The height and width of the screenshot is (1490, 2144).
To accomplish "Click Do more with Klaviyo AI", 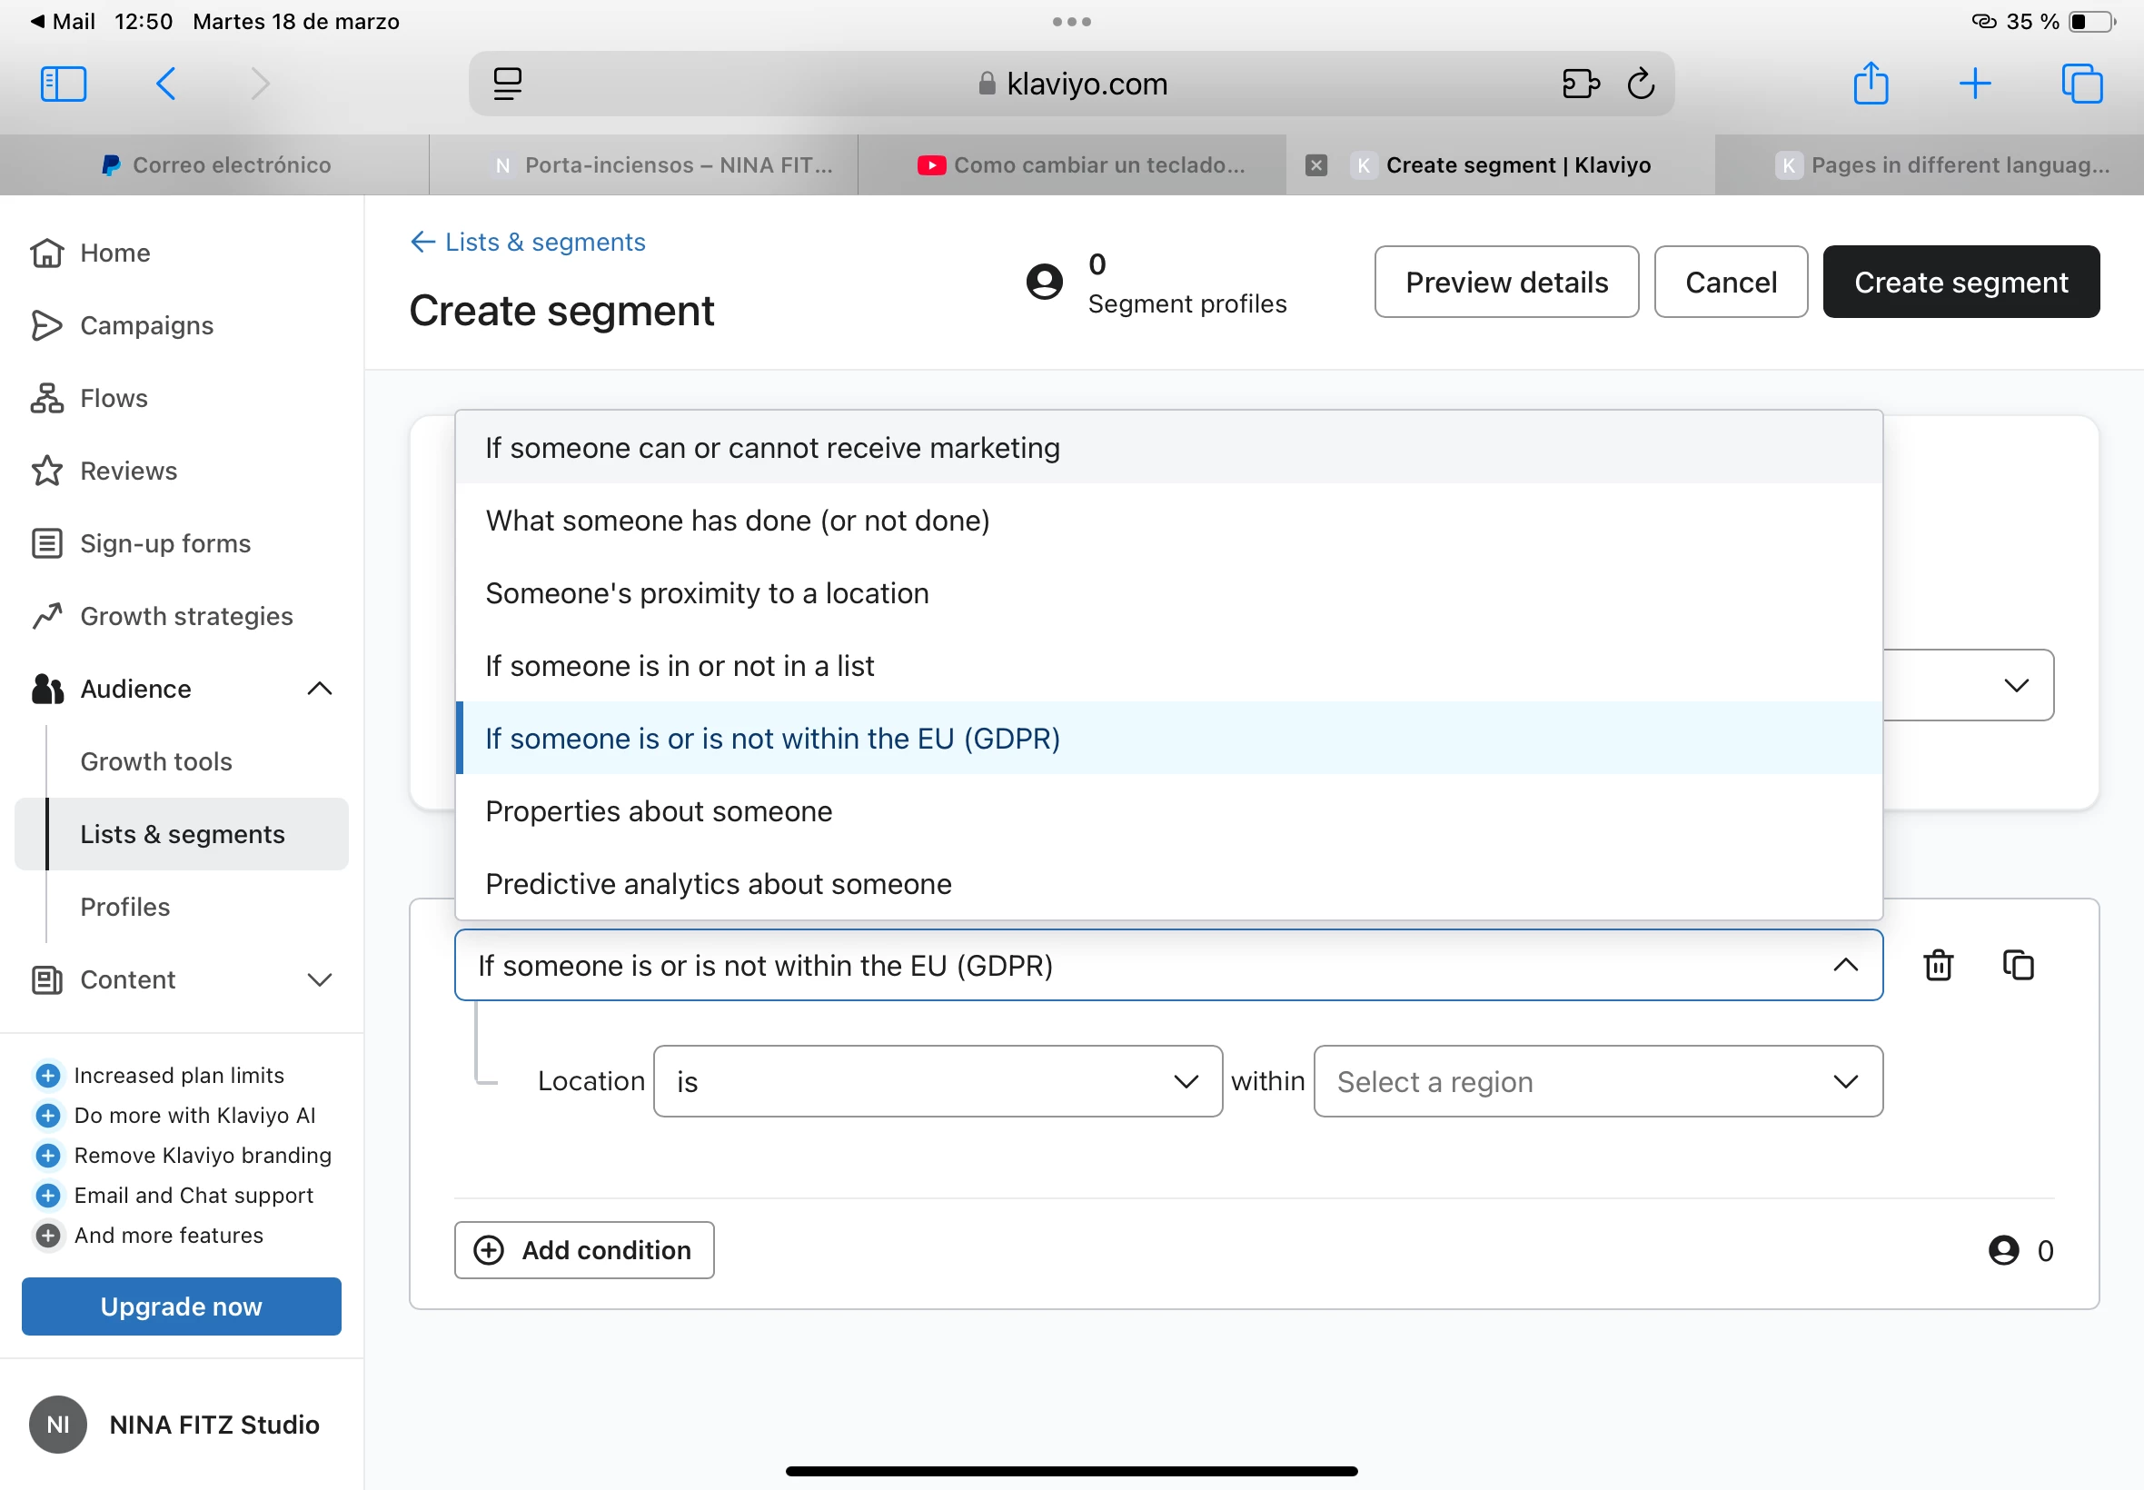I will pyautogui.click(x=194, y=1116).
